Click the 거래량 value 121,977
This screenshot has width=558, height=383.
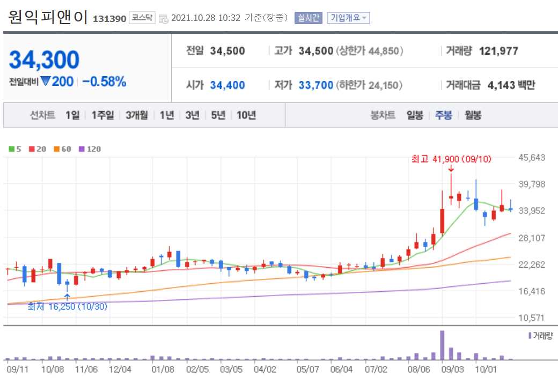[x=498, y=51]
